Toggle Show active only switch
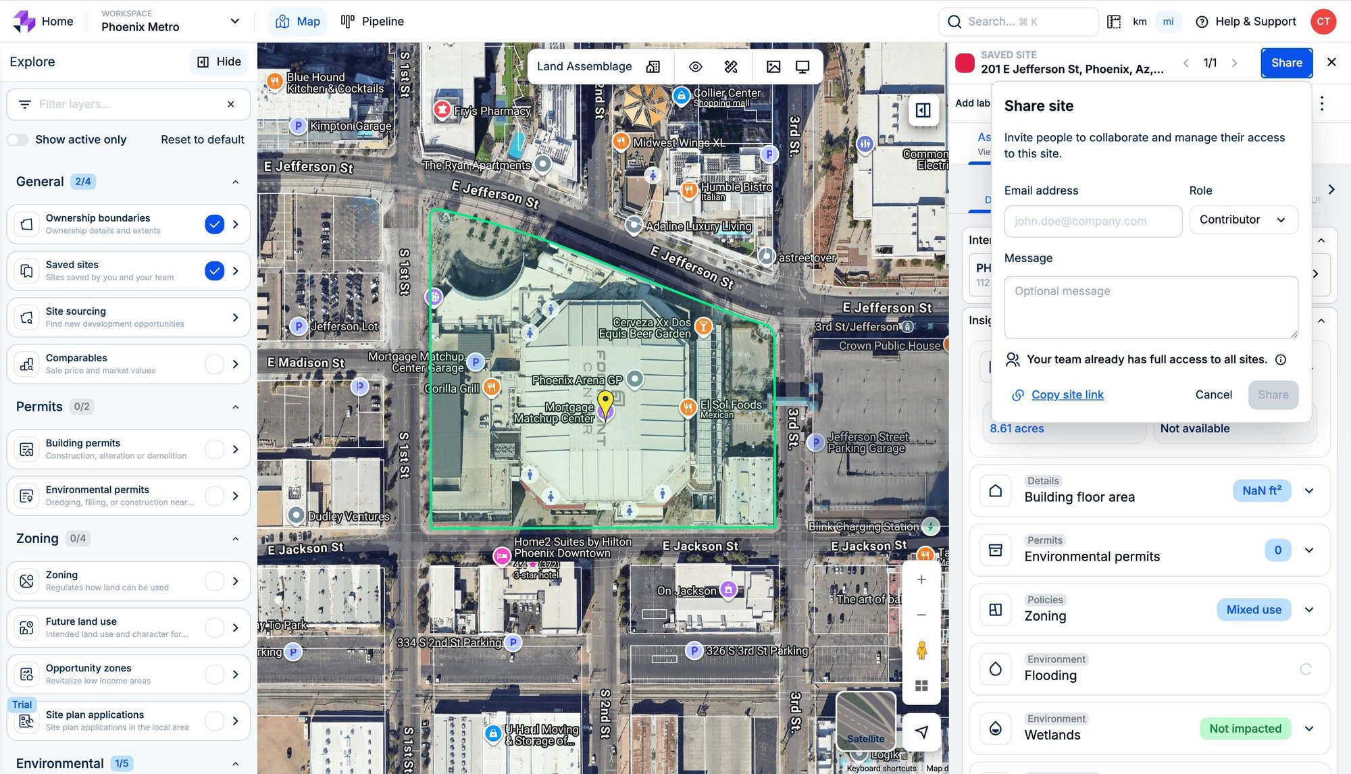 pyautogui.click(x=18, y=140)
